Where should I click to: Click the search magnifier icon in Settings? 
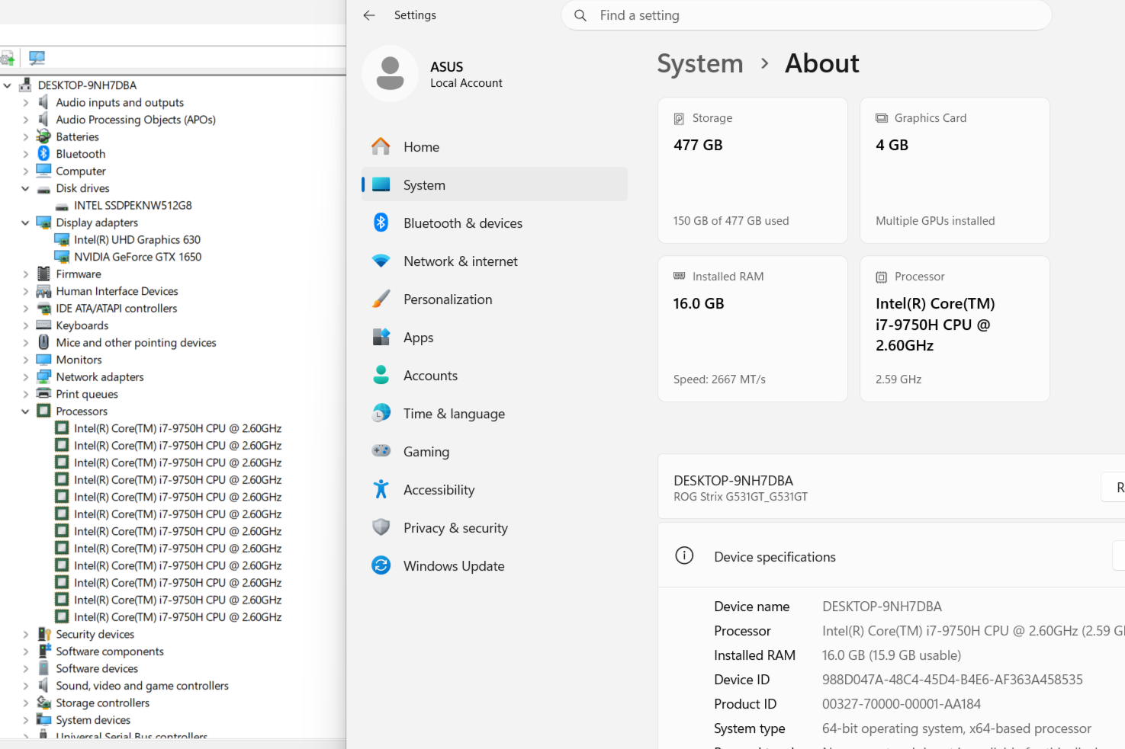tap(580, 15)
